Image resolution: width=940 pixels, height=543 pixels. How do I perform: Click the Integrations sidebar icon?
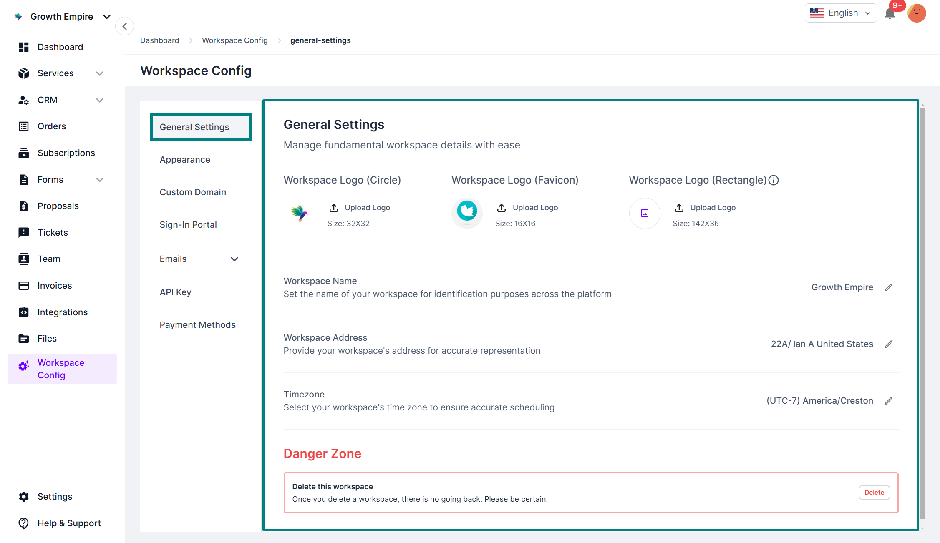(24, 312)
